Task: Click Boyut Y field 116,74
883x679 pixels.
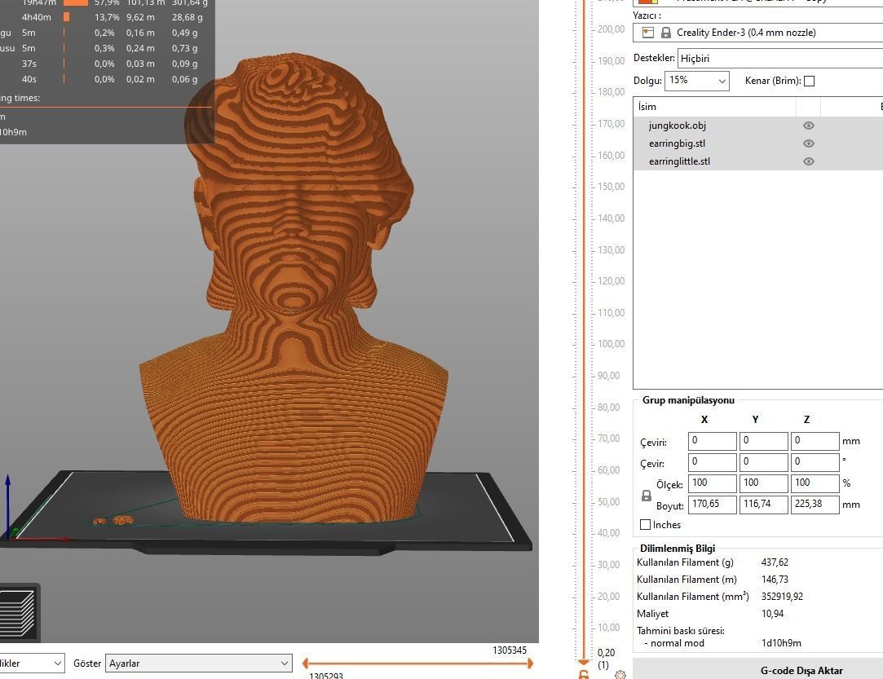Action: click(764, 505)
